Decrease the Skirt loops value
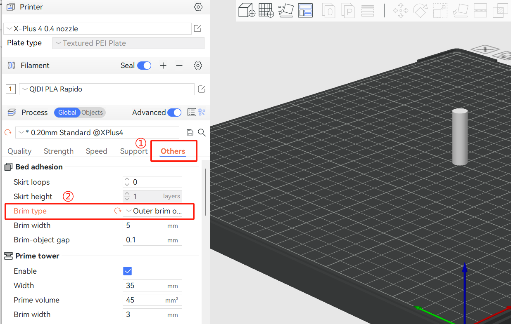The width and height of the screenshot is (511, 324). [x=127, y=185]
